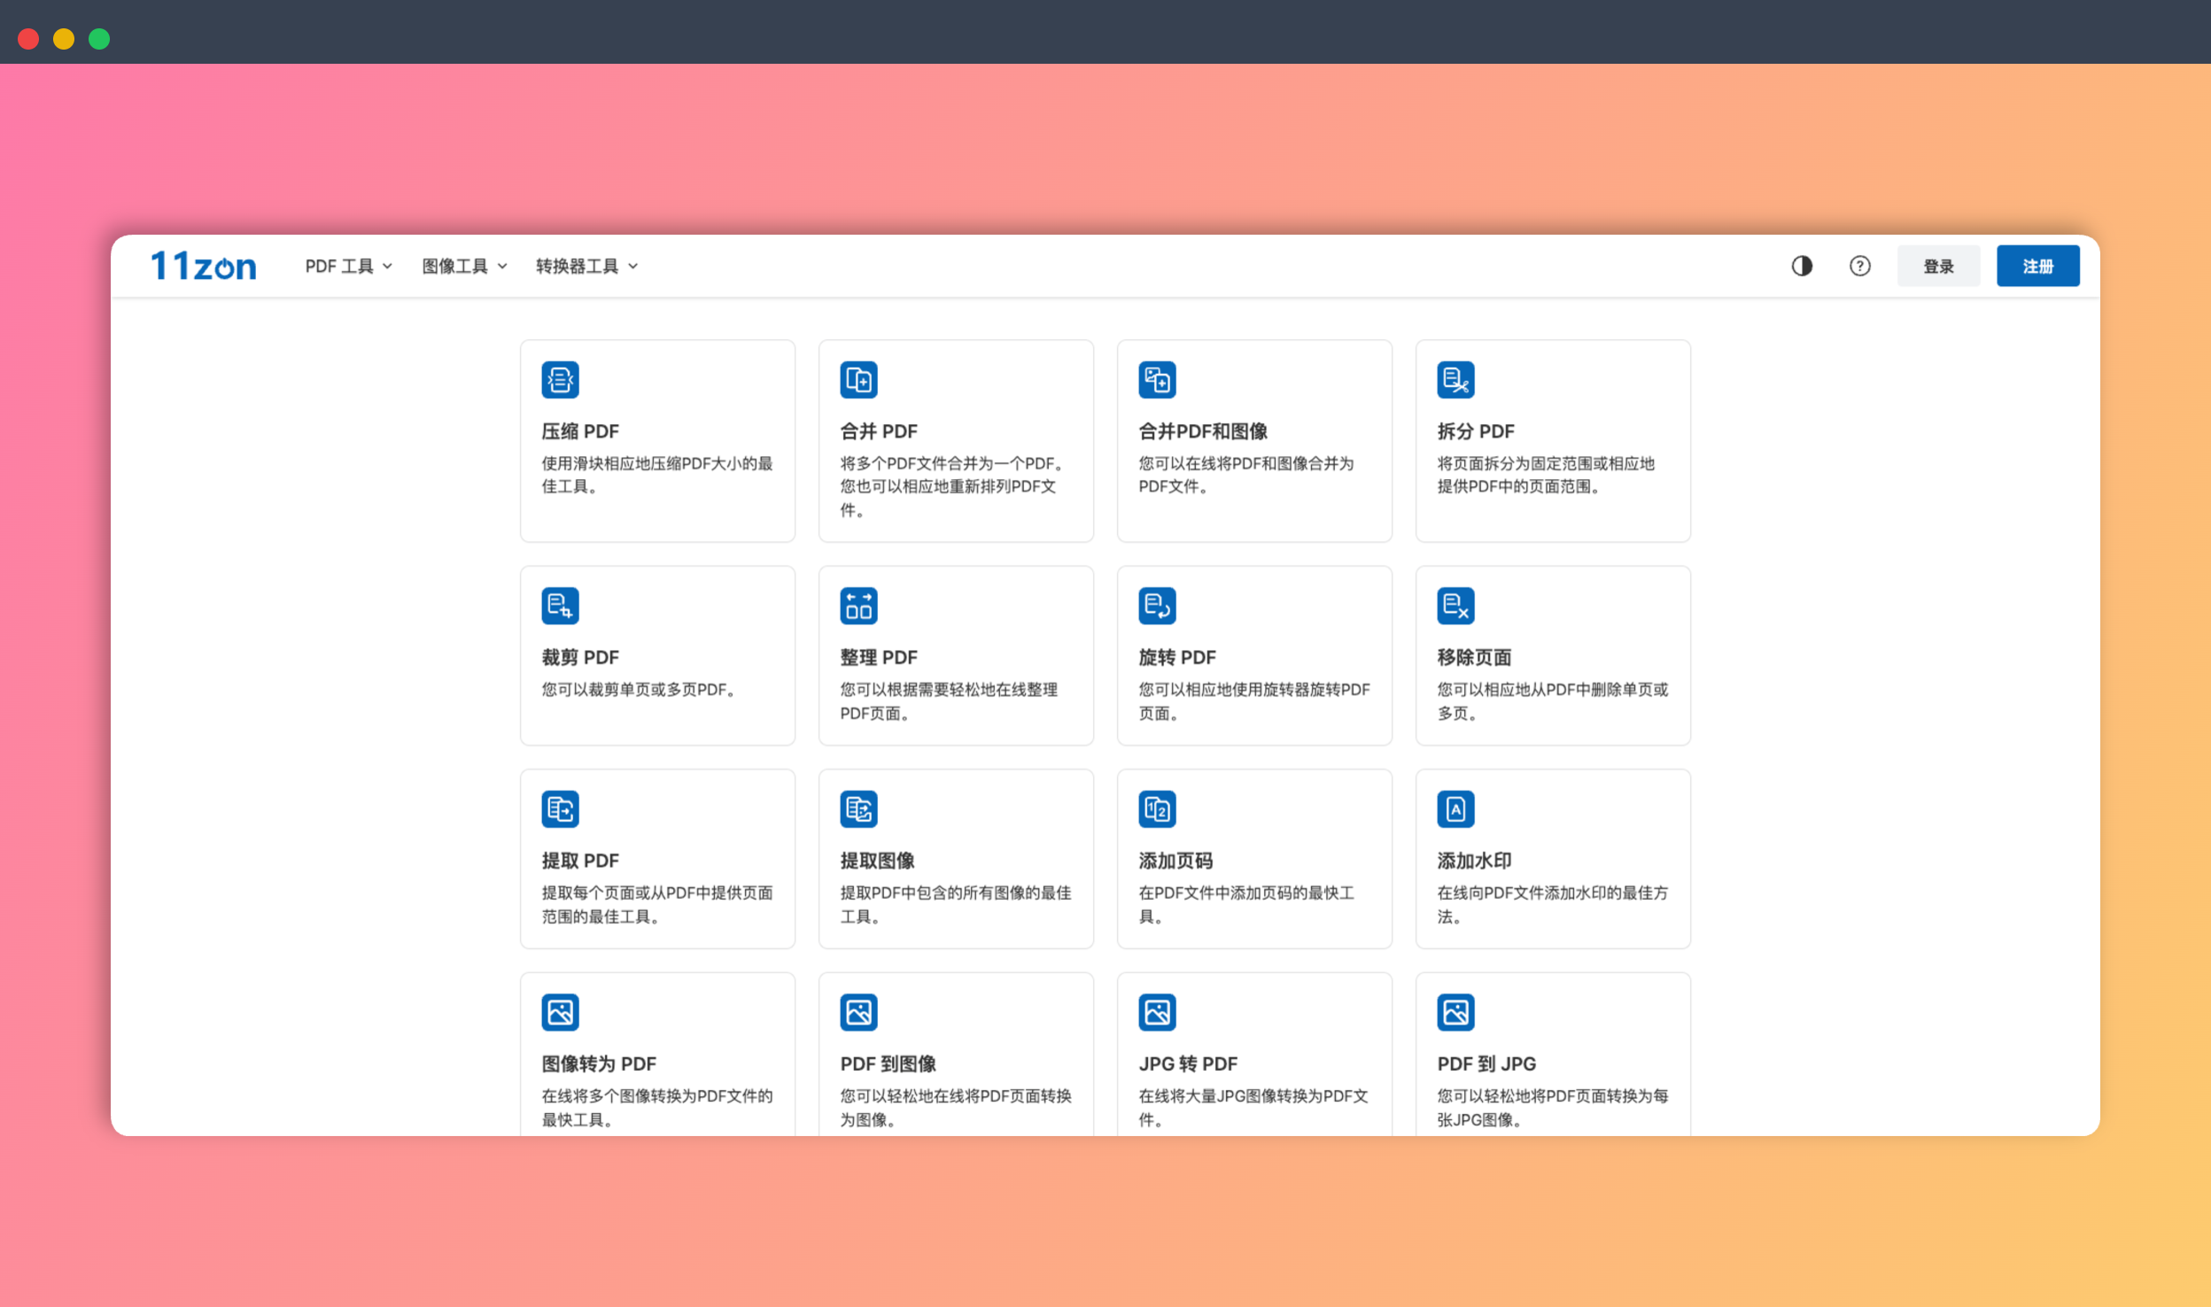The image size is (2211, 1307).
Task: Select the 裁剪 PDF crop tool icon
Action: click(x=560, y=606)
